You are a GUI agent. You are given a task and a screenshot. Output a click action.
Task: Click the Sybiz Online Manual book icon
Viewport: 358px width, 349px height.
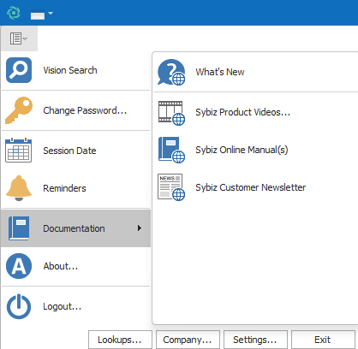point(171,150)
